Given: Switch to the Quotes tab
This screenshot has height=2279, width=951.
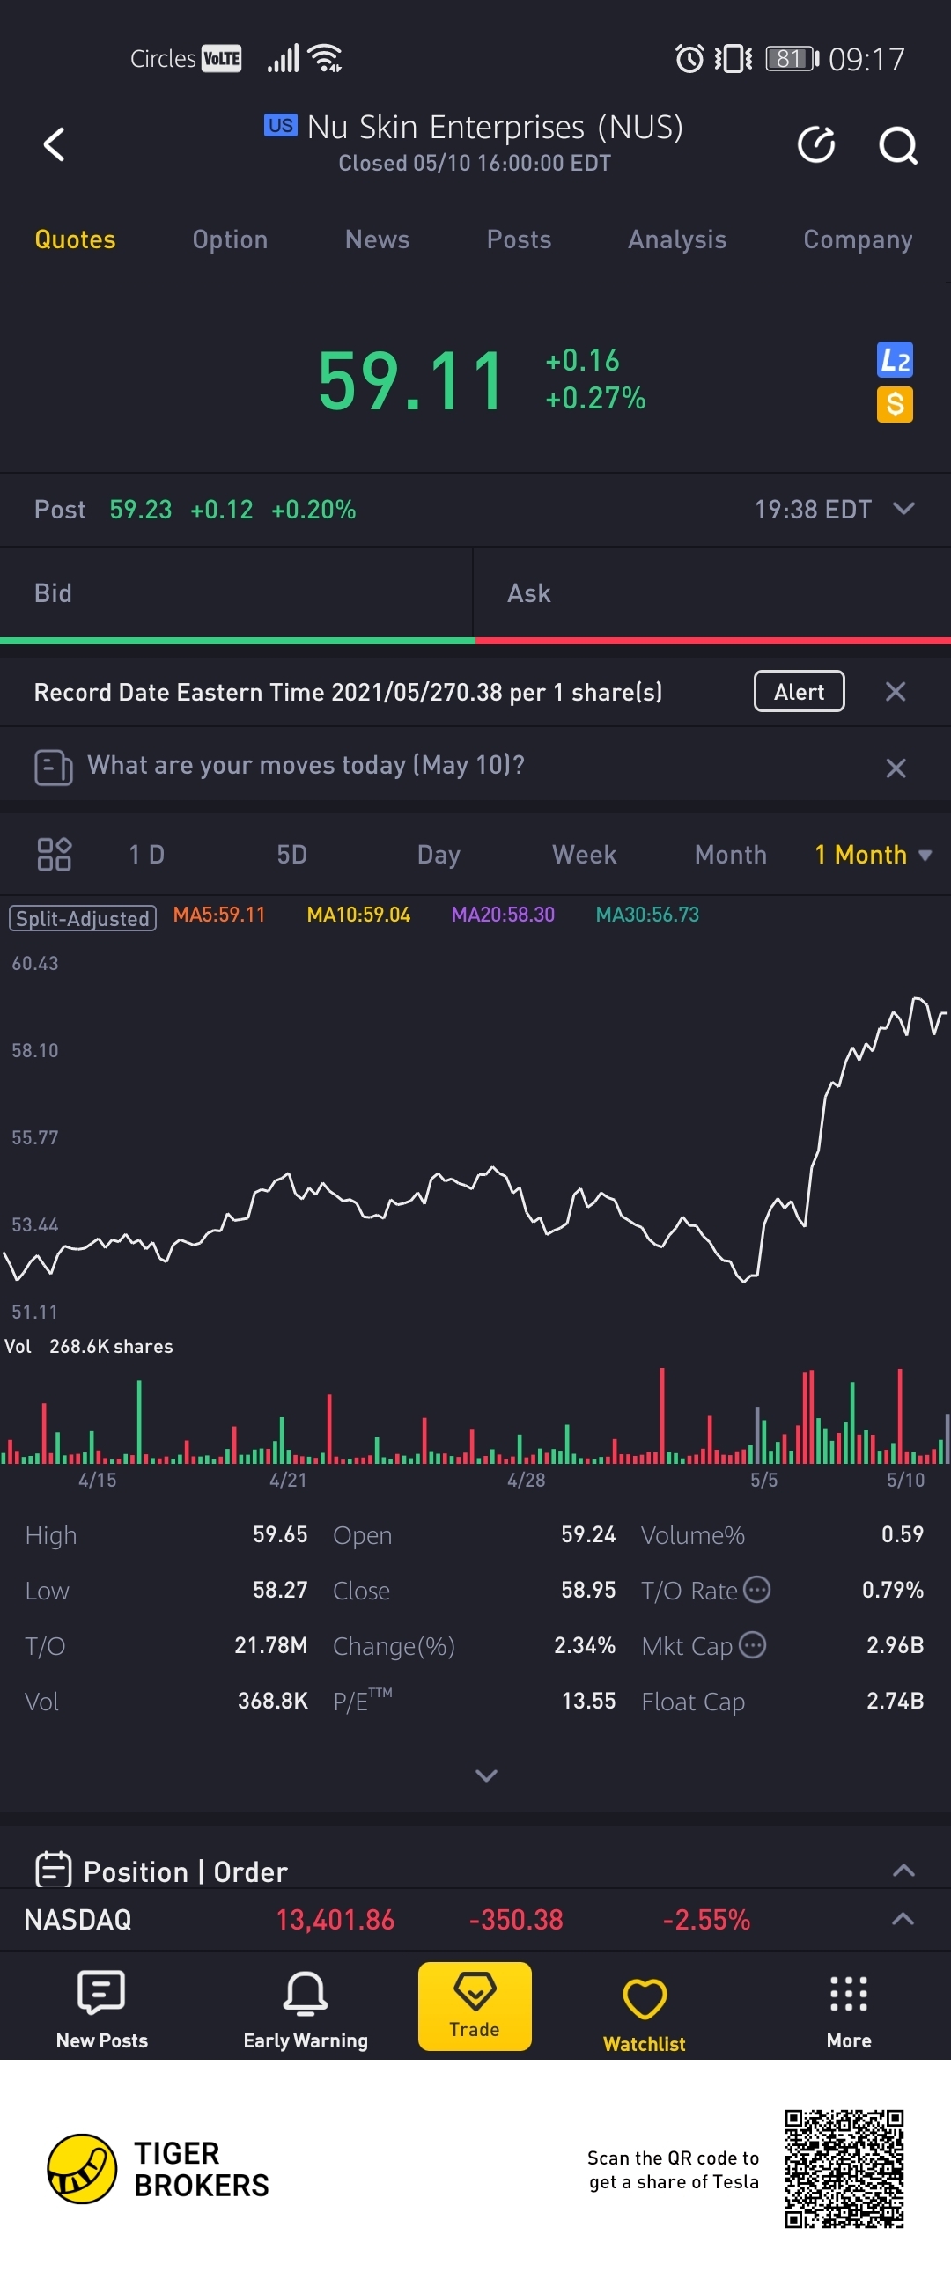Looking at the screenshot, I should click(x=75, y=239).
